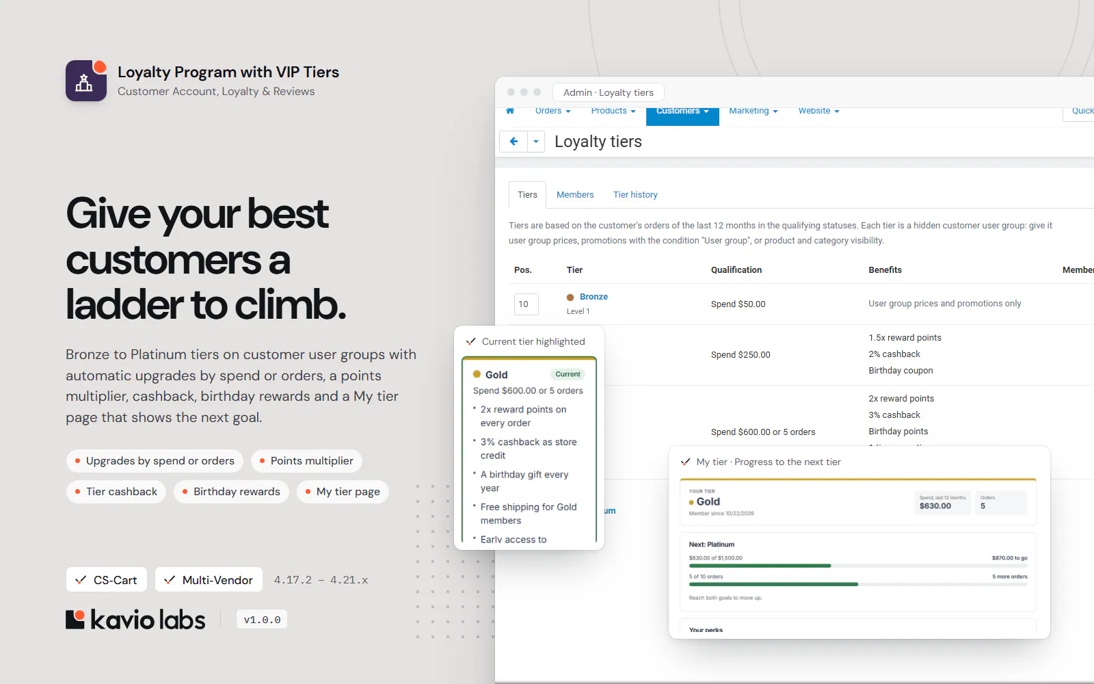Click the My tier page pill

343,492
